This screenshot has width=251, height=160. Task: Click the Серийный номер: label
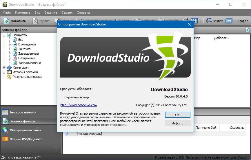[77, 97]
